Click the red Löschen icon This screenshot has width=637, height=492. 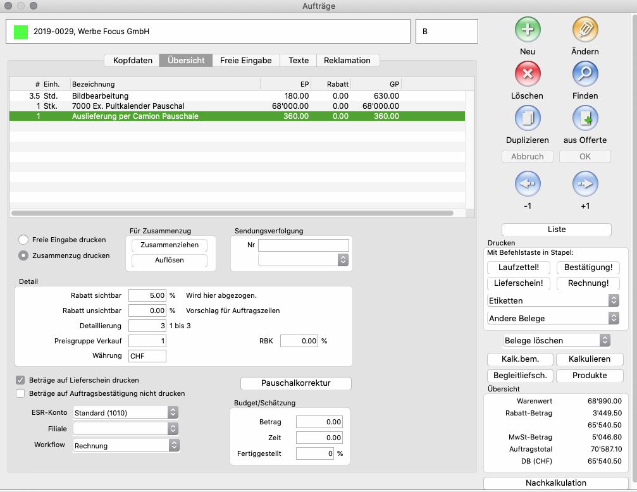tap(528, 73)
